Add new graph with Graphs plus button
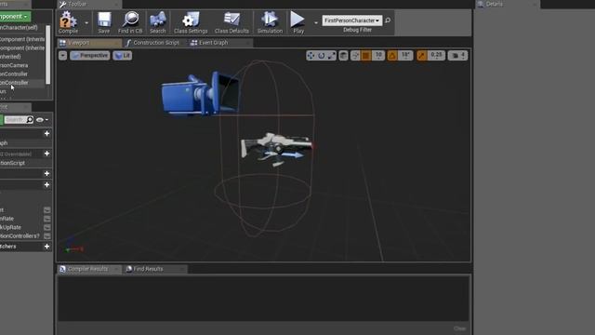 [x=46, y=134]
